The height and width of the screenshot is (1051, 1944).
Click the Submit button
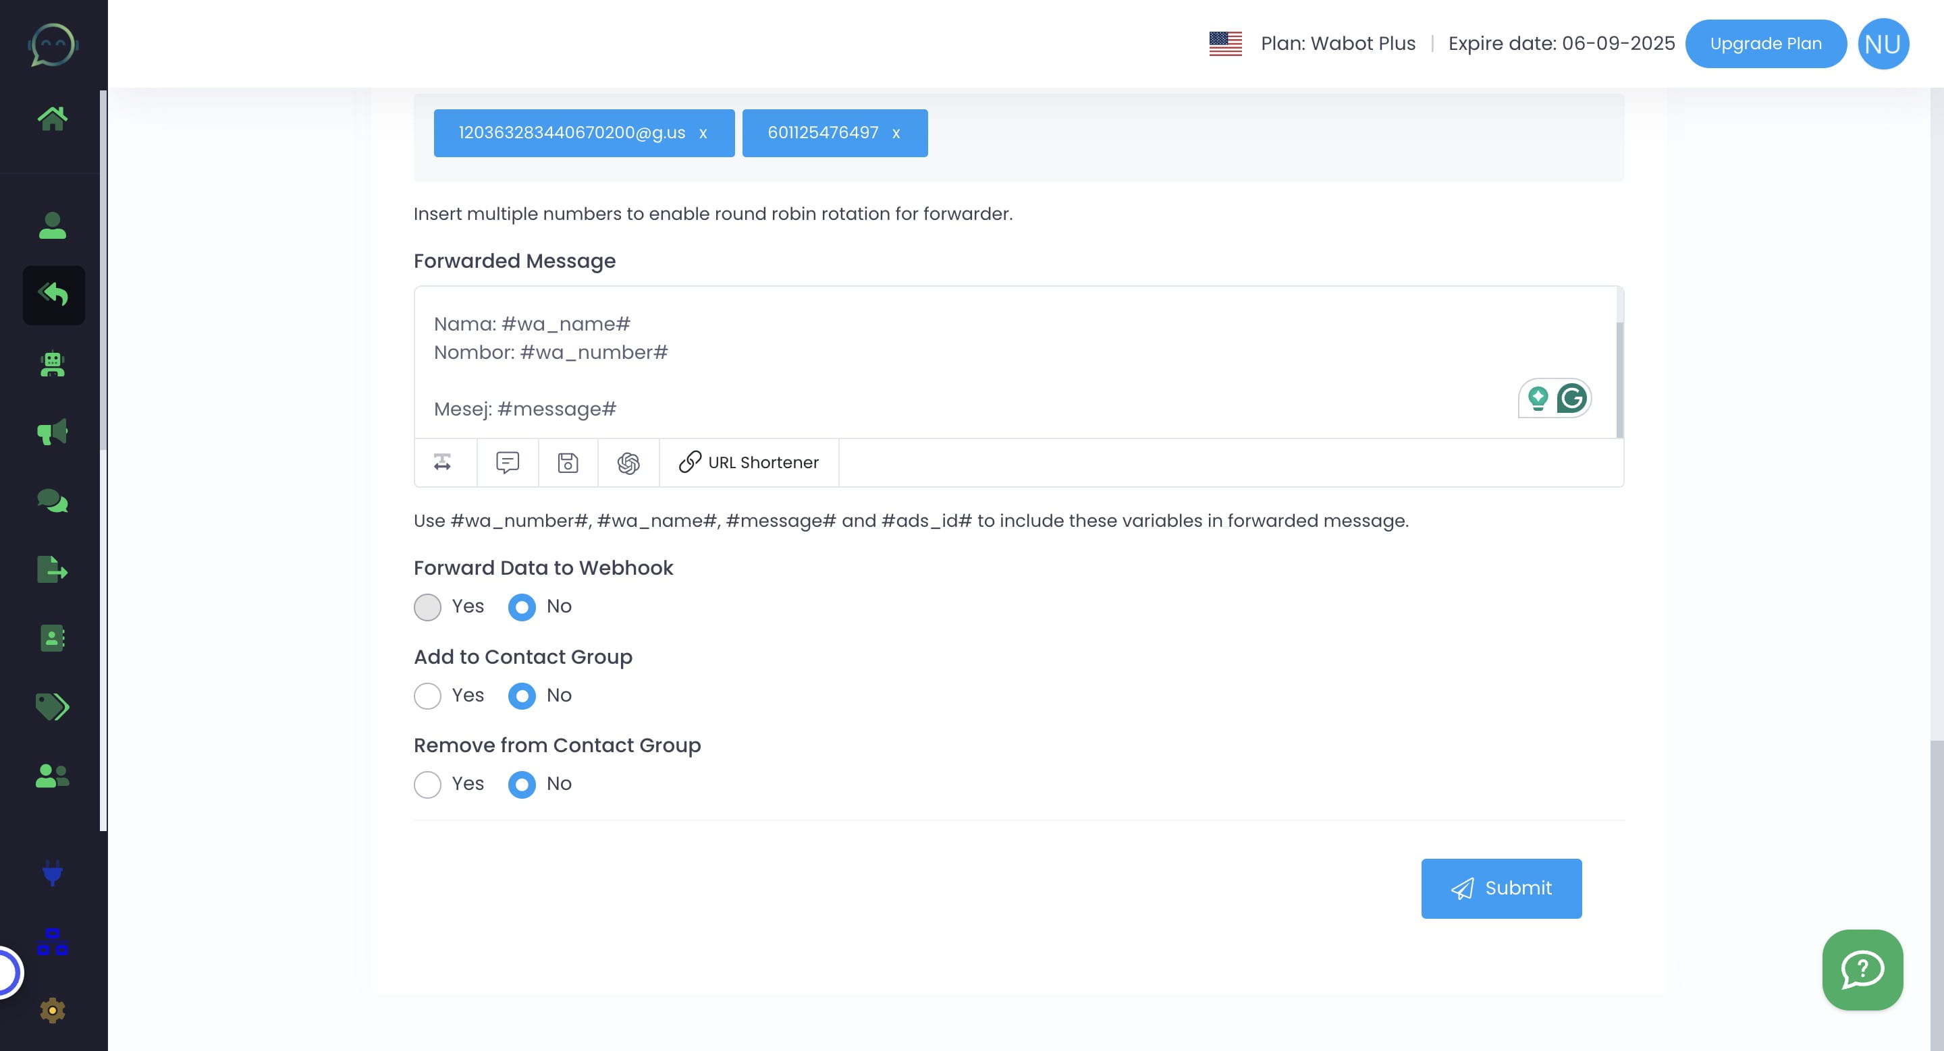coord(1501,888)
